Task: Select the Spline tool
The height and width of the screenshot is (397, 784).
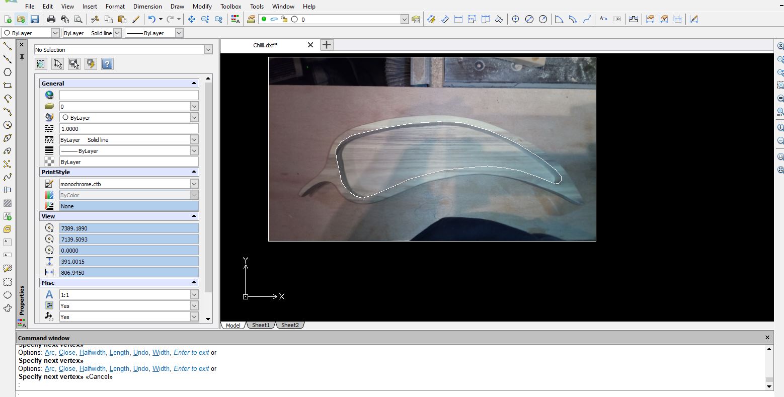Action: click(x=8, y=177)
